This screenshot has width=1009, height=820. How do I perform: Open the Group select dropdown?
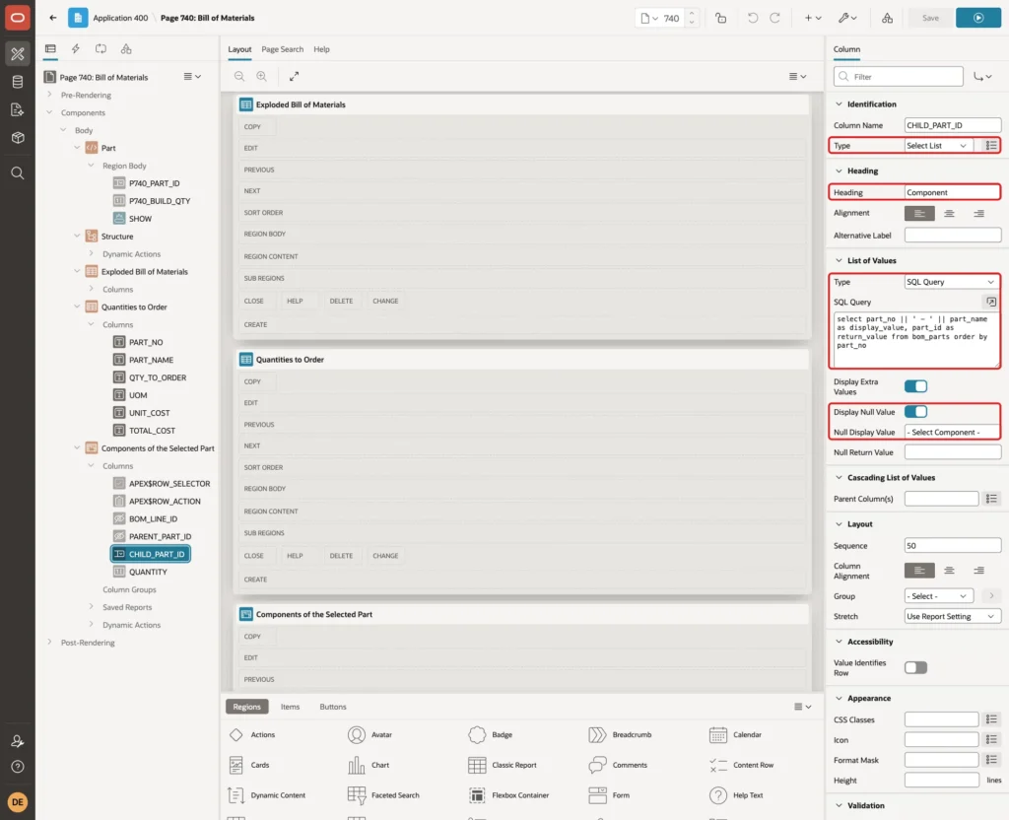click(938, 596)
